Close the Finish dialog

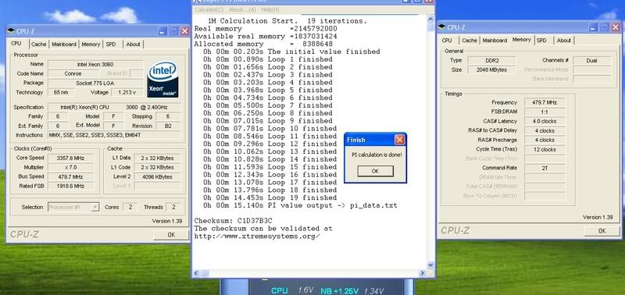pyautogui.click(x=399, y=140)
